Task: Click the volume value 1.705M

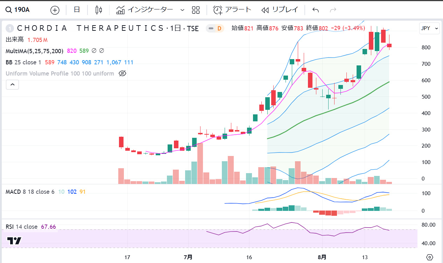Action: tap(37, 40)
